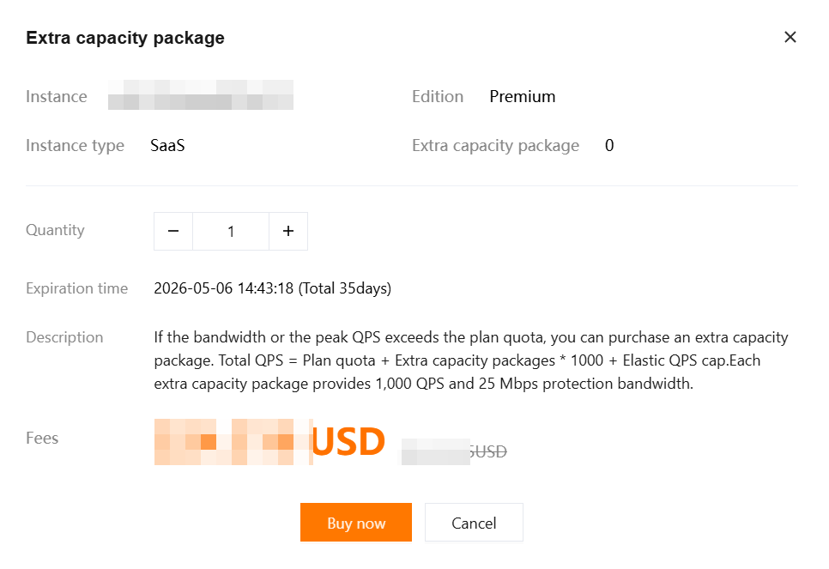This screenshot has width=829, height=569.
Task: Click the Extra capacity package dialog title
Action: point(125,38)
